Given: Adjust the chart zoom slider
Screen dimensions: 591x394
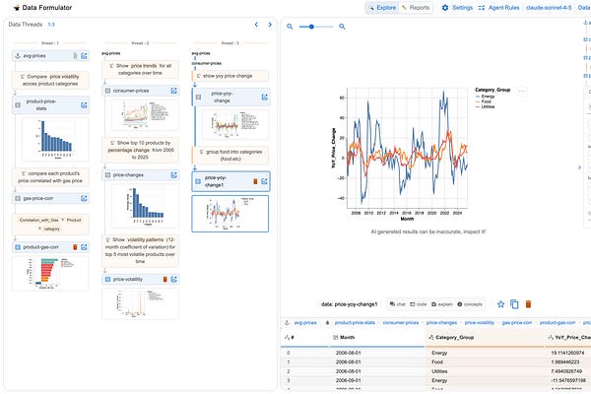Looking at the screenshot, I should click(x=311, y=27).
